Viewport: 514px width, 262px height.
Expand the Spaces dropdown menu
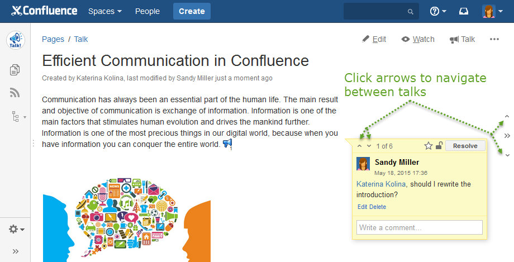[105, 11]
